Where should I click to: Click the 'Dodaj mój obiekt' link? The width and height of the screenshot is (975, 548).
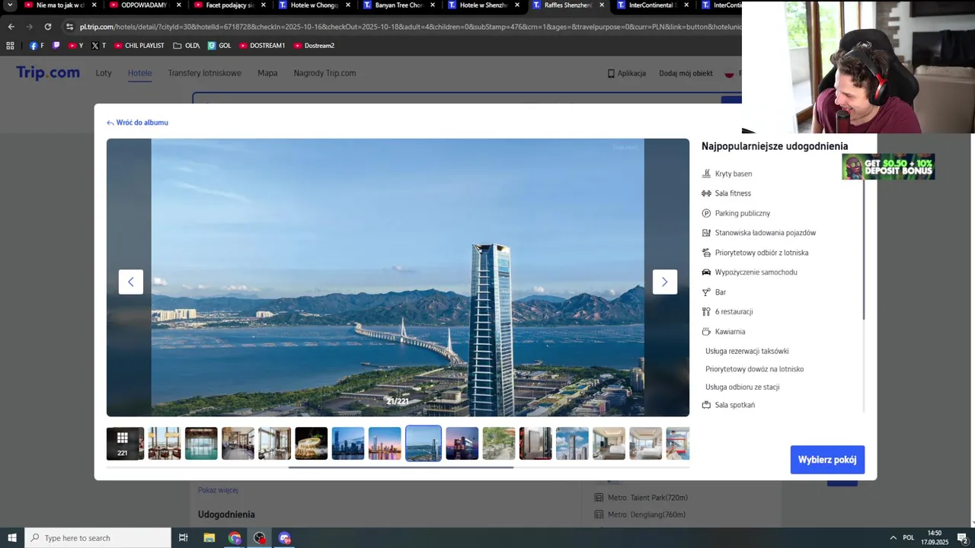686,73
